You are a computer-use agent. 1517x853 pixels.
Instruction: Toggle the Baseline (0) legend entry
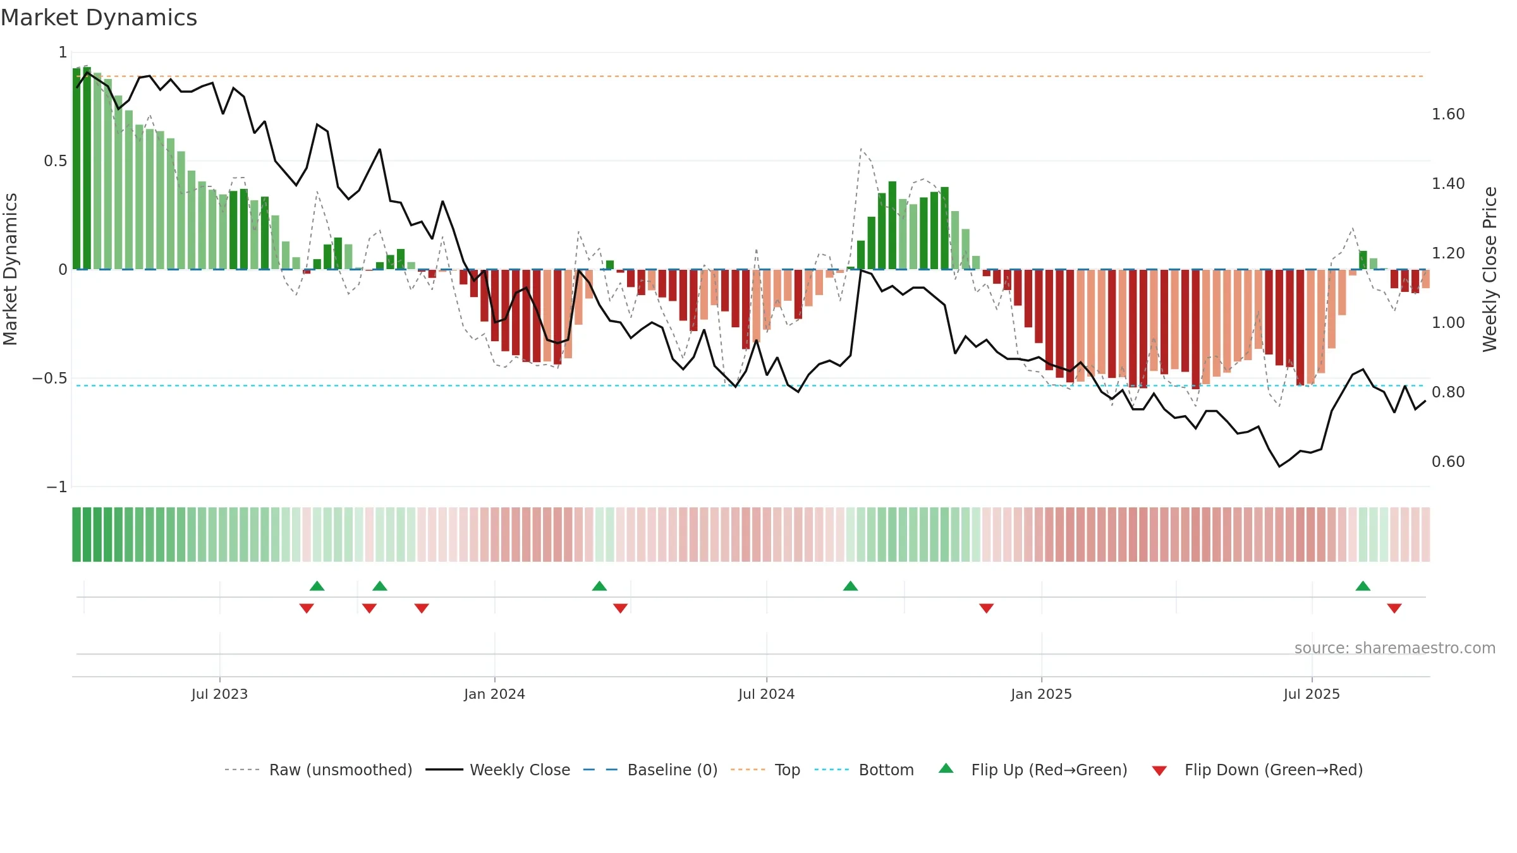650,770
